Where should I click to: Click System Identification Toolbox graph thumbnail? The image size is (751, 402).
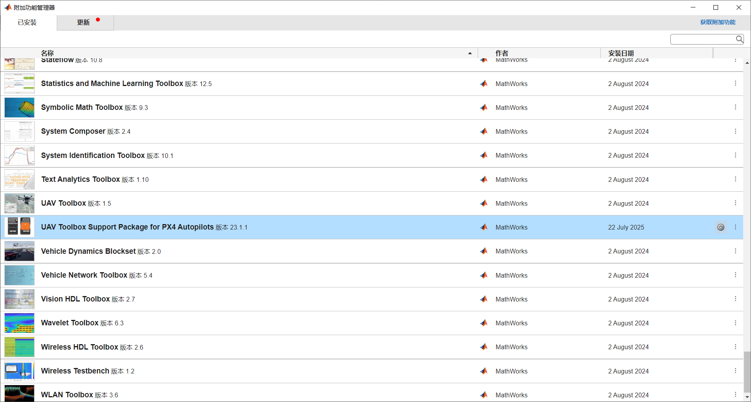19,156
